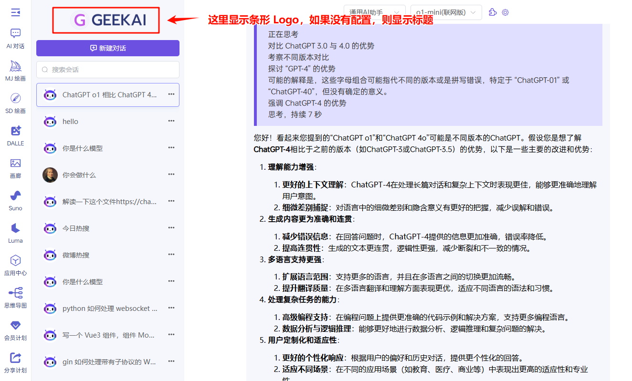This screenshot has height=381, width=632.
Task: Open the AI 对话 chat section
Action: tap(15, 38)
